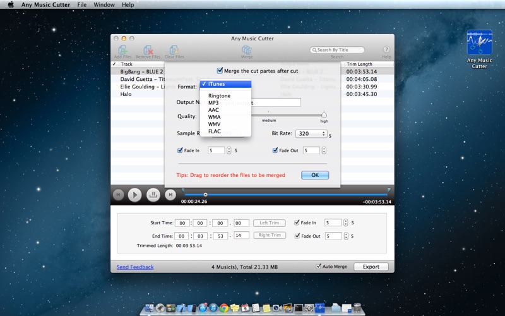Uncheck Merge the cut partes after cut
The width and height of the screenshot is (505, 316).
tap(220, 70)
